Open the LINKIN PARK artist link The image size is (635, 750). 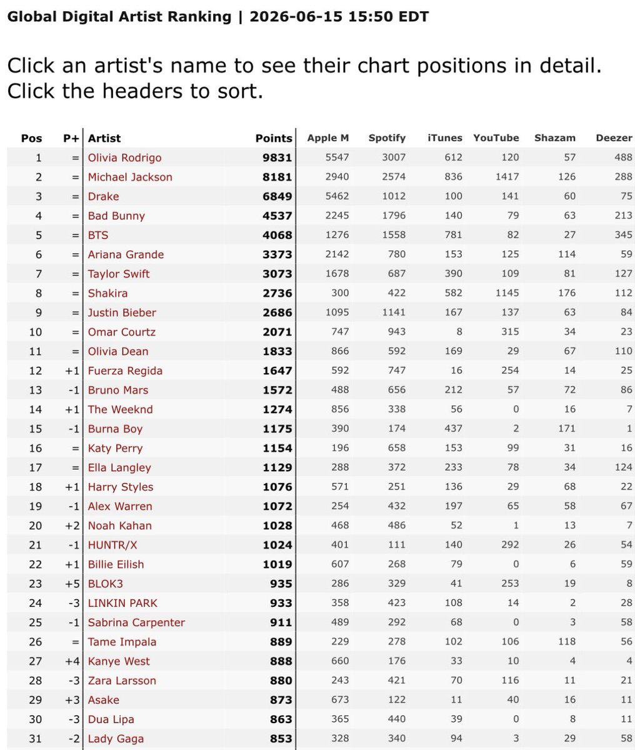[x=122, y=603]
